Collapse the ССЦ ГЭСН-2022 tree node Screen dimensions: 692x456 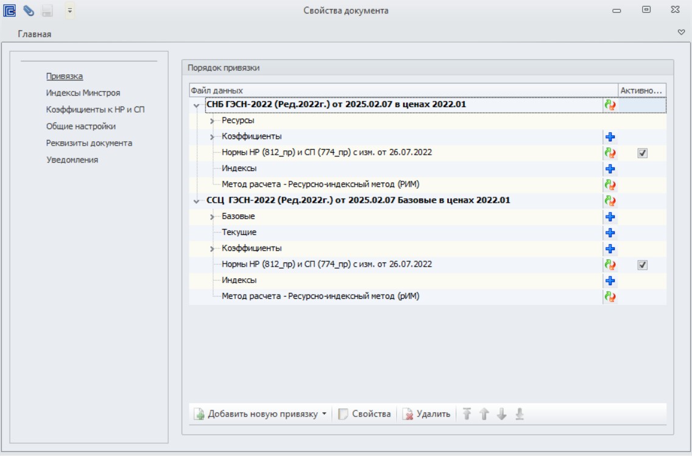point(196,201)
